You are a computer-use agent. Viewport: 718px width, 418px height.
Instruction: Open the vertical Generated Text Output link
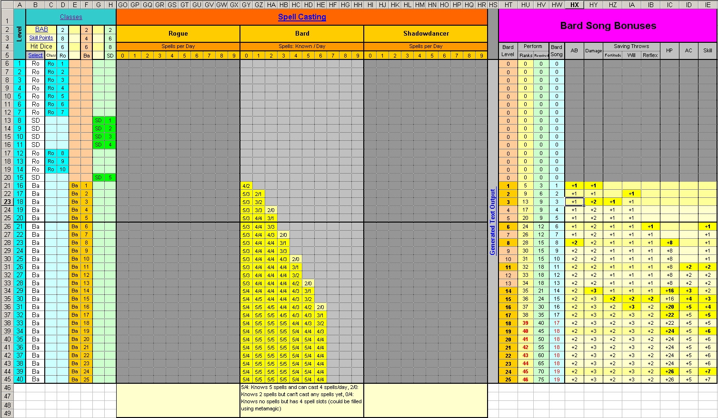[x=493, y=222]
